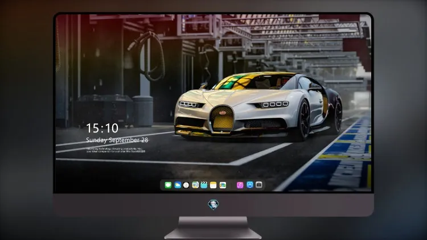Click the small description text under date

pos(116,150)
